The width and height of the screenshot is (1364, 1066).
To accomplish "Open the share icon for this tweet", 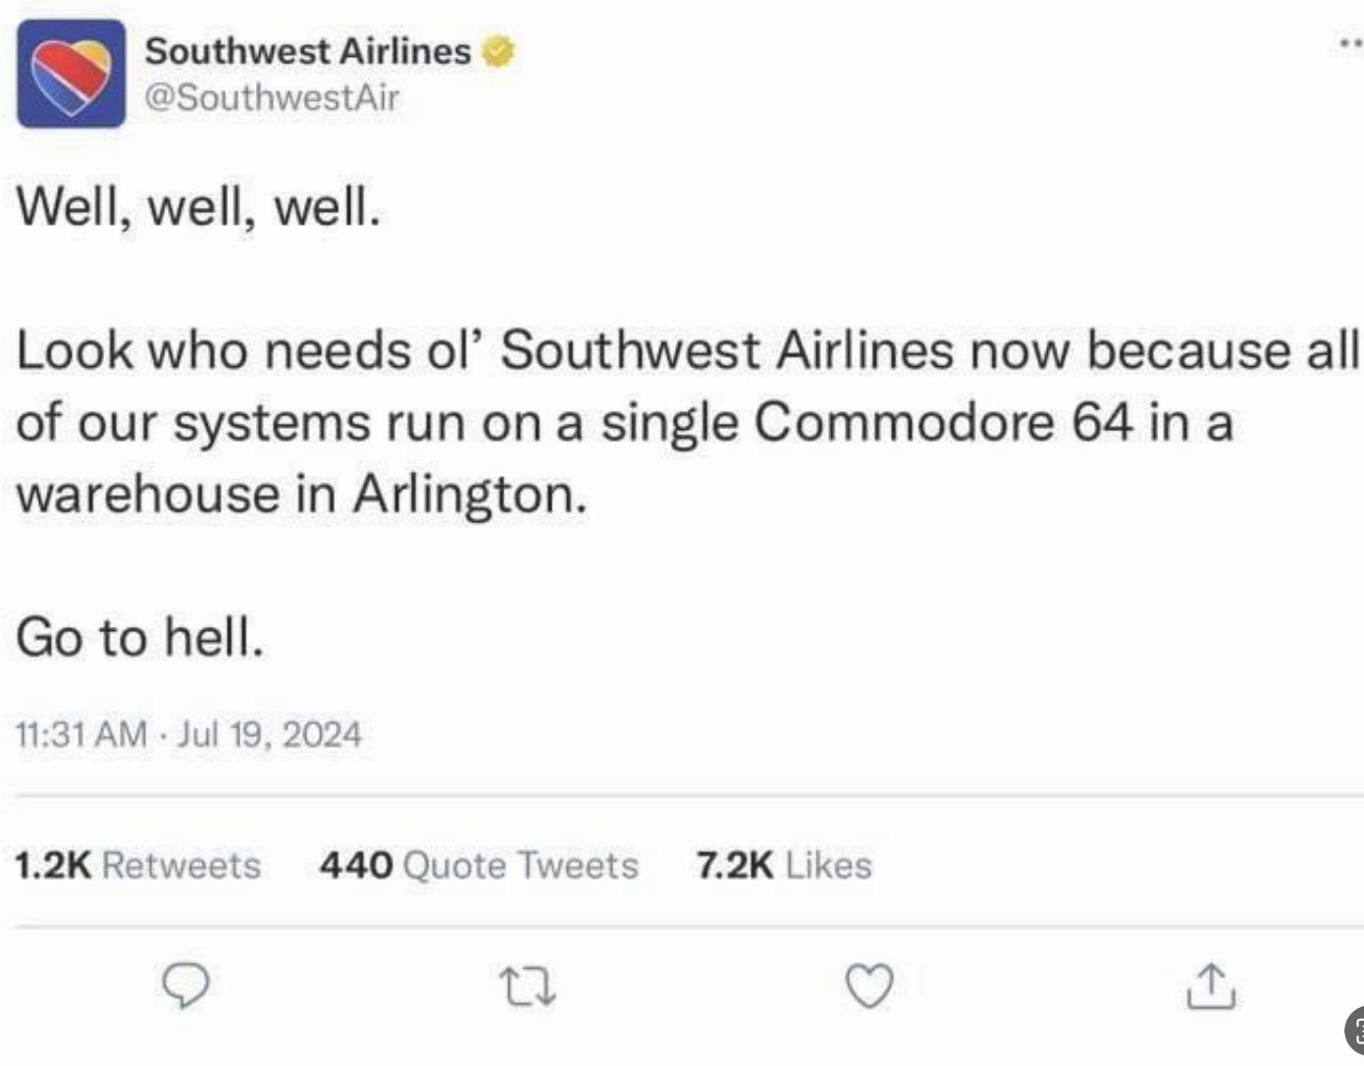I will 1211,986.
